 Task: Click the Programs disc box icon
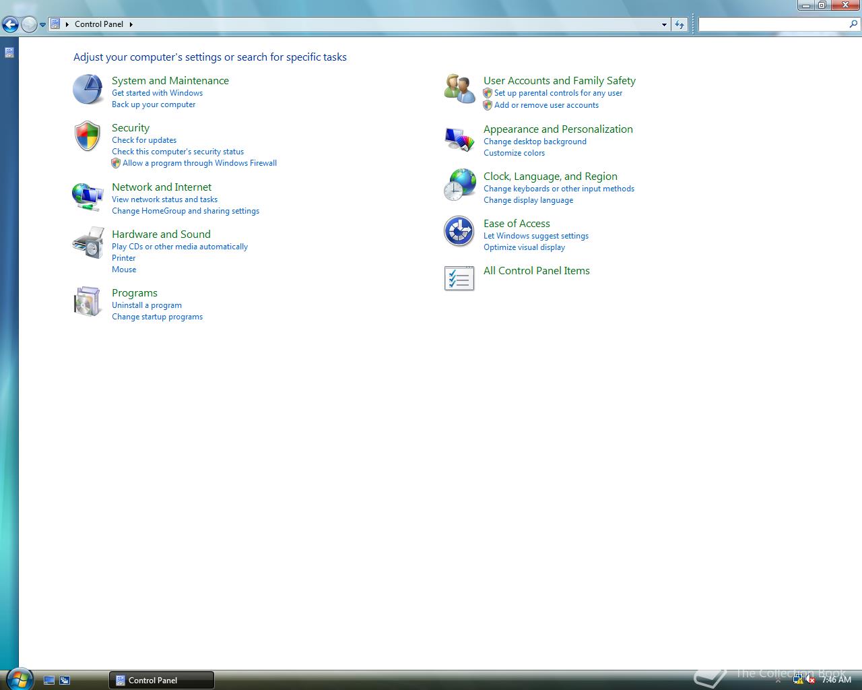[88, 302]
